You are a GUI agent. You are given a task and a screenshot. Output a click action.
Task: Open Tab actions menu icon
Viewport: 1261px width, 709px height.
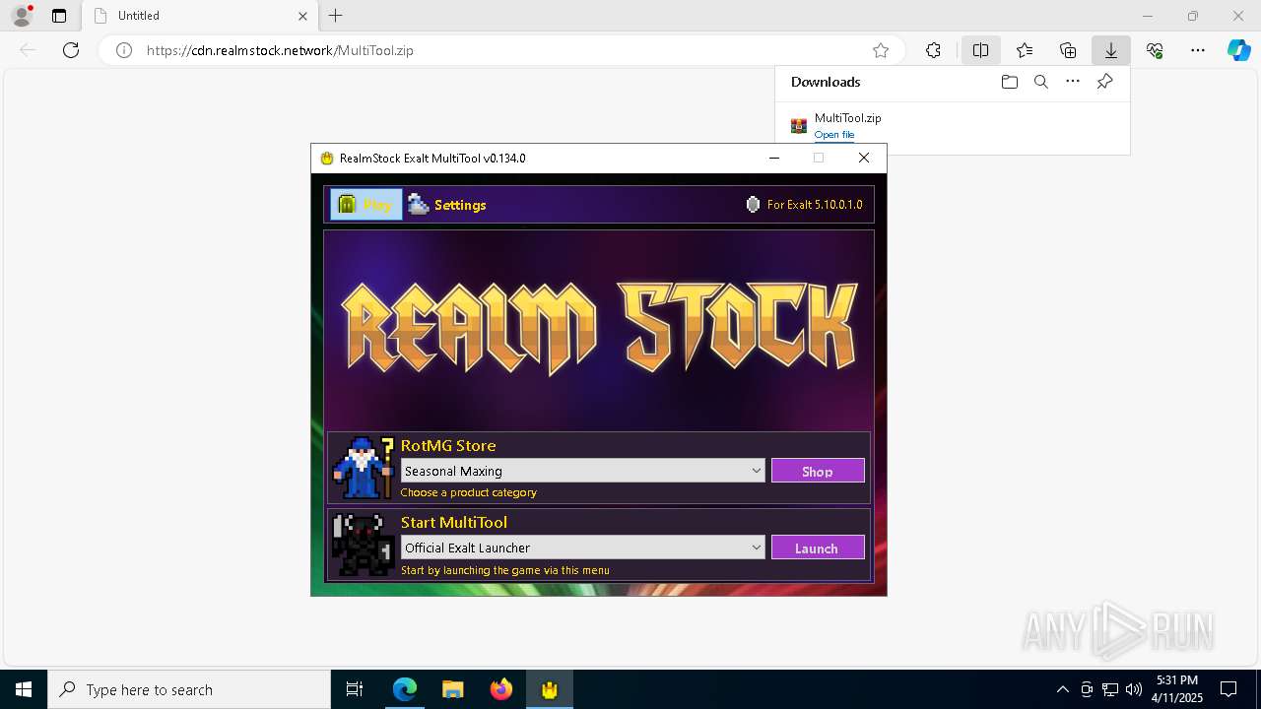point(59,16)
